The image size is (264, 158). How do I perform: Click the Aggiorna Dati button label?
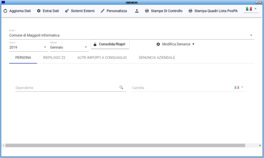20,11
